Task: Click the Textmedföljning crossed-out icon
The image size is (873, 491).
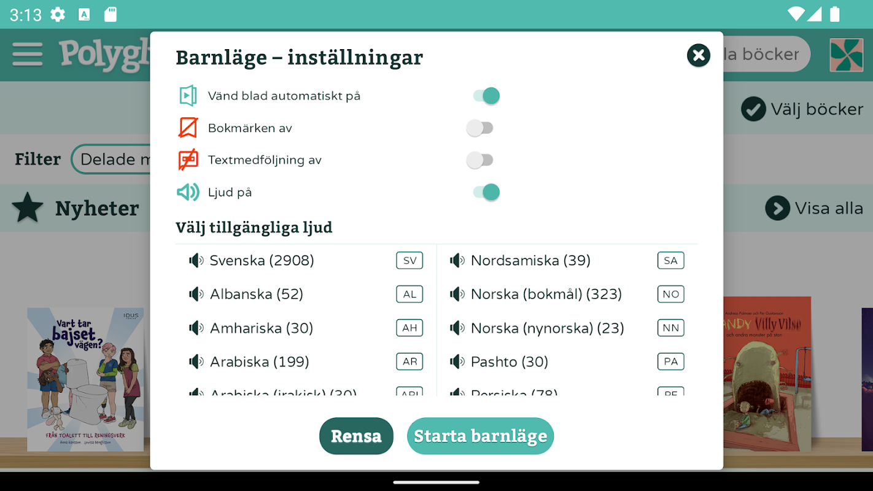Action: [x=188, y=160]
